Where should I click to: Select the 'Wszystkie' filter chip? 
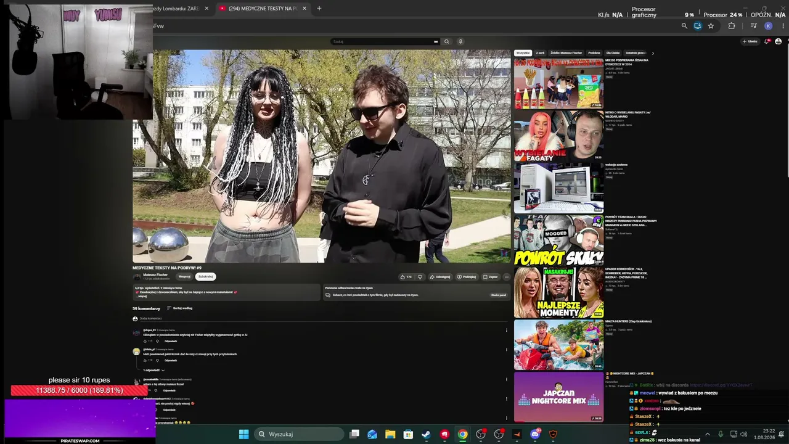point(523,53)
